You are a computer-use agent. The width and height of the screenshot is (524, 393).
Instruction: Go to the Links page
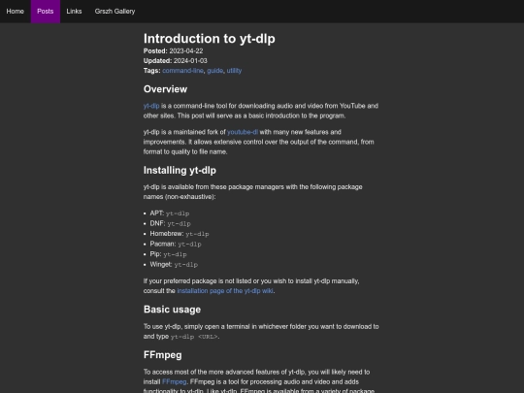click(74, 12)
